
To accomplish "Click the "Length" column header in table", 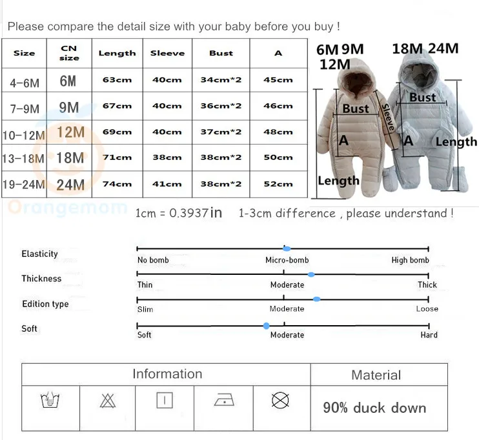I will [x=117, y=53].
